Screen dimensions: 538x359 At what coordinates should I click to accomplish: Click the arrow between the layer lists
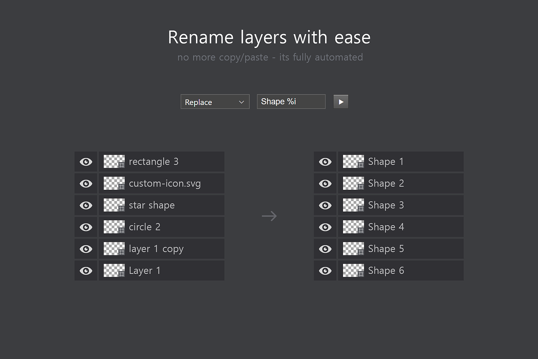pos(269,216)
